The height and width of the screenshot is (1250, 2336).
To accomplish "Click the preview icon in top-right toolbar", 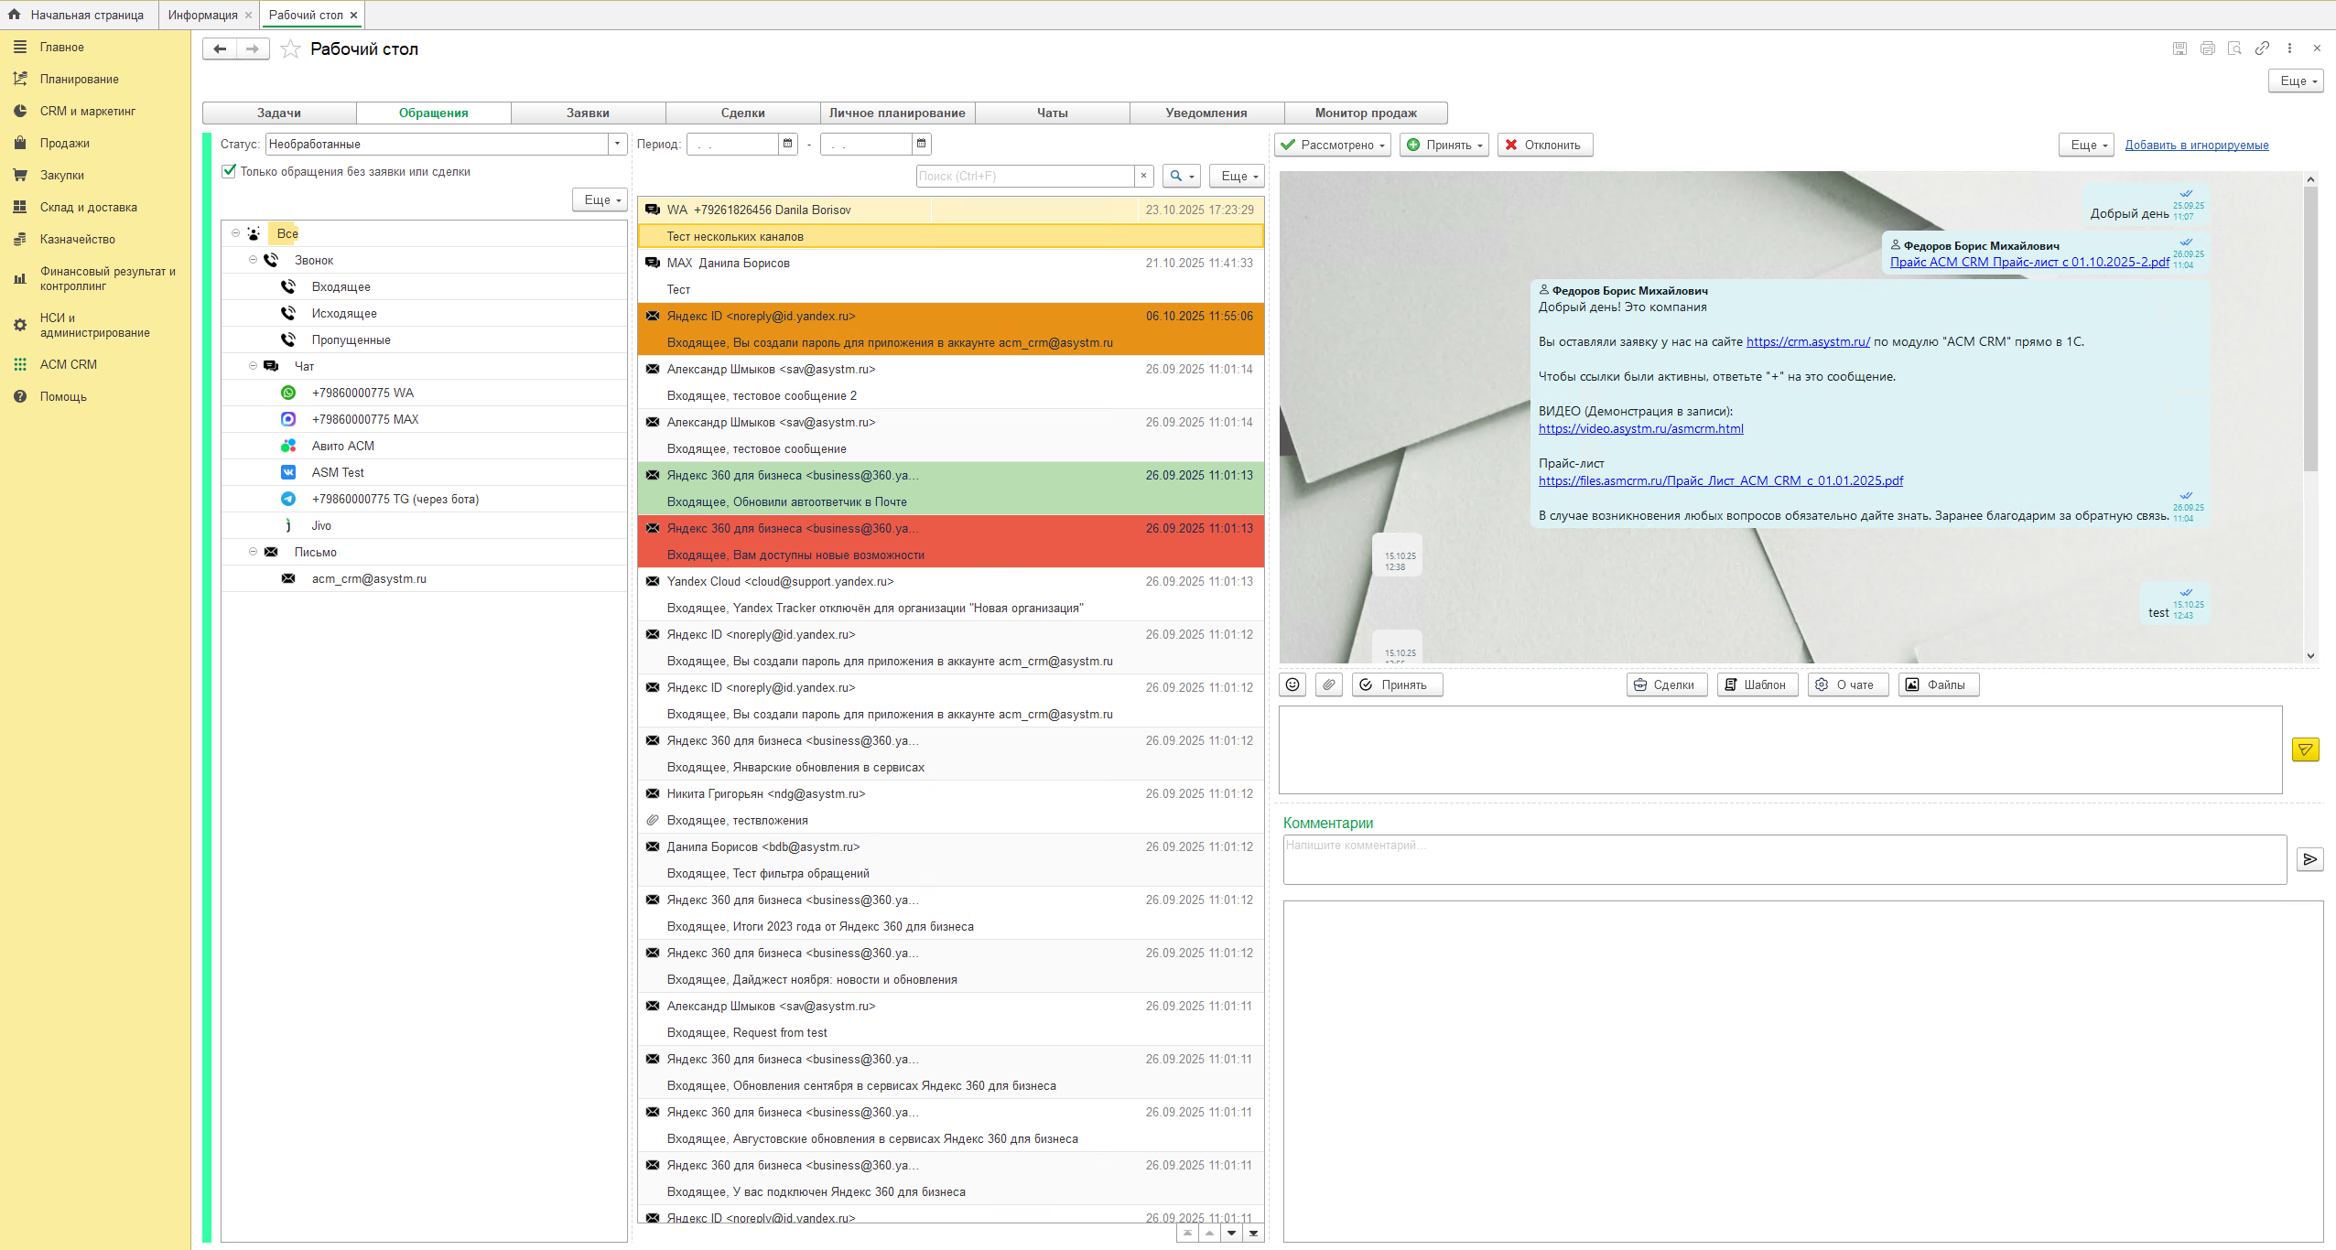I will 2234,48.
